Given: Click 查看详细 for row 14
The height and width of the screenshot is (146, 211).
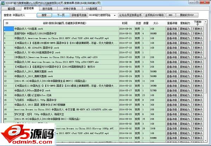Looking at the screenshot, I should (172, 90).
